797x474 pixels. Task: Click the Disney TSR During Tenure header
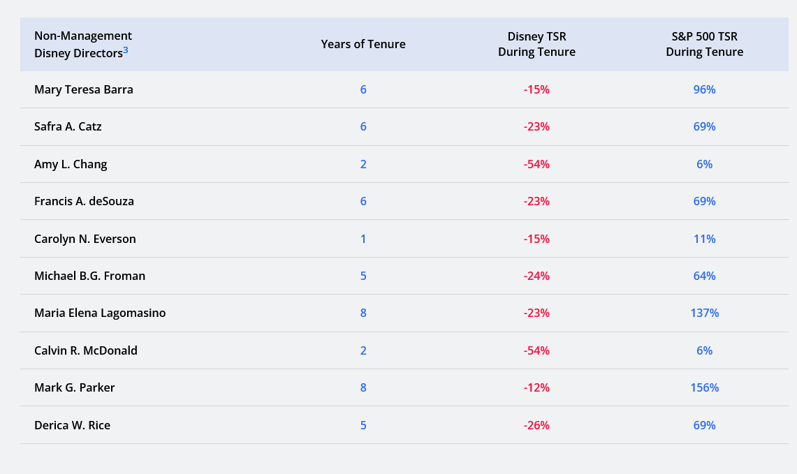tap(536, 44)
